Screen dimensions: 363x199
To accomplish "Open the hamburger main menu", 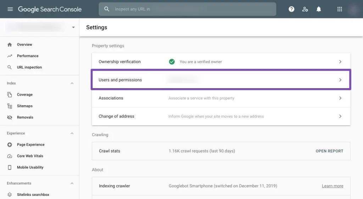I will pos(10,9).
